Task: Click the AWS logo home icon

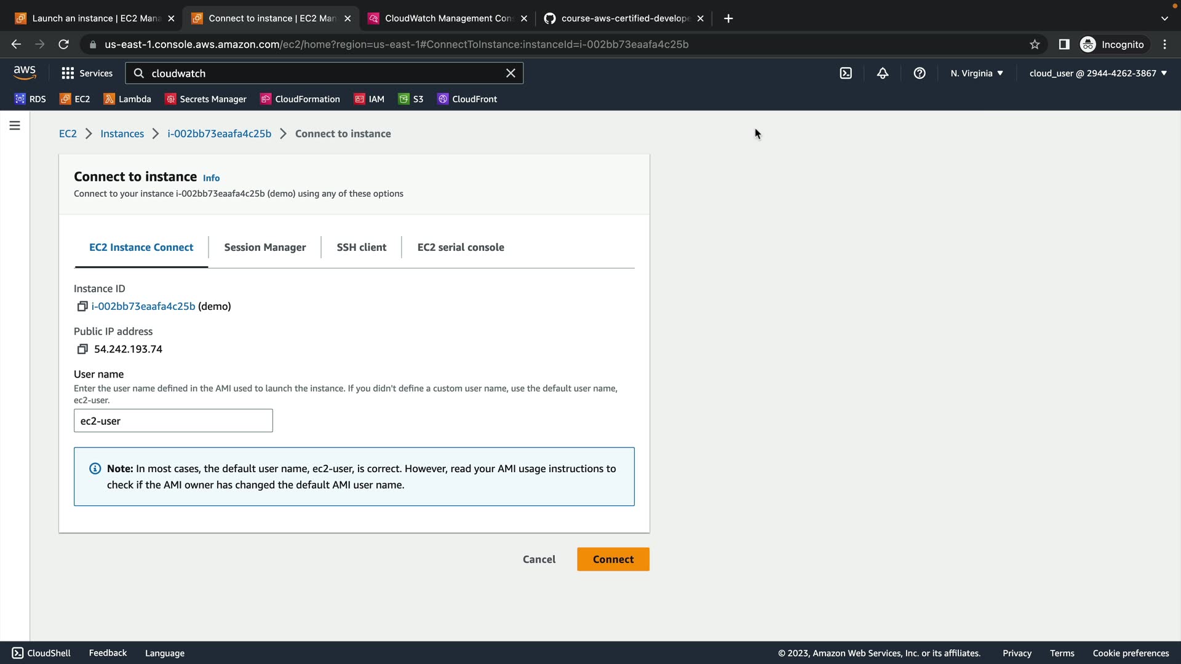Action: tap(25, 73)
